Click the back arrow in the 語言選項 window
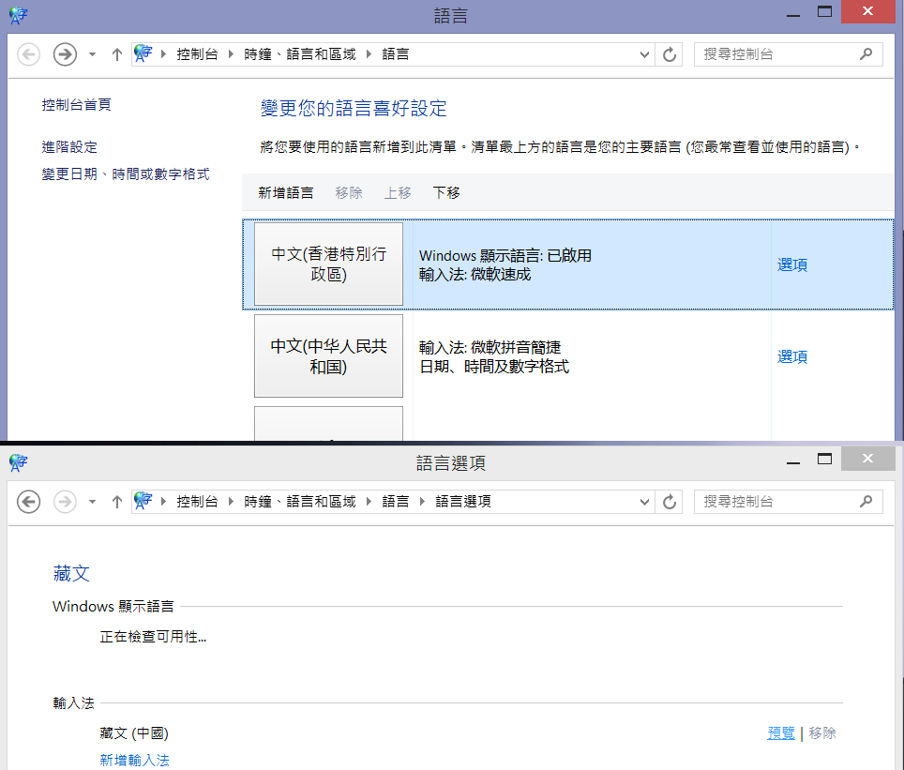Screen dimensions: 904x770 [x=28, y=501]
